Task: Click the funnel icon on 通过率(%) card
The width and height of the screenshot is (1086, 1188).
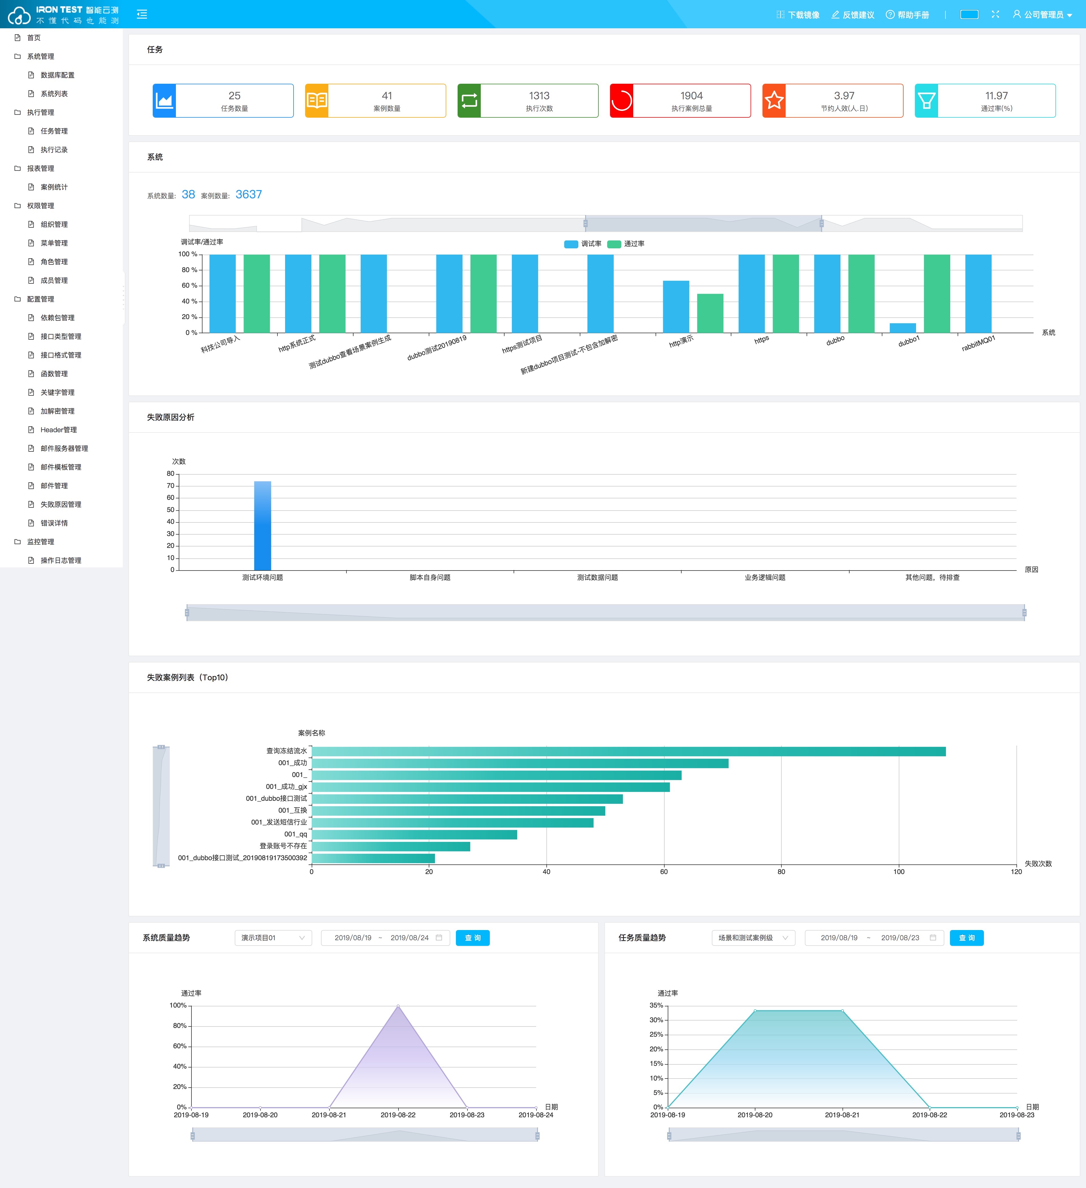Action: (x=926, y=101)
